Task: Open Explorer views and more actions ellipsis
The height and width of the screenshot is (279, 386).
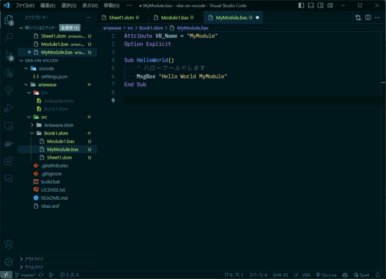Action: click(x=88, y=17)
